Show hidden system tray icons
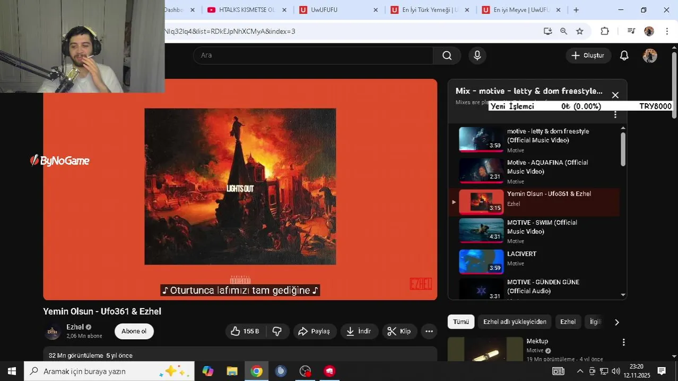 [580, 371]
